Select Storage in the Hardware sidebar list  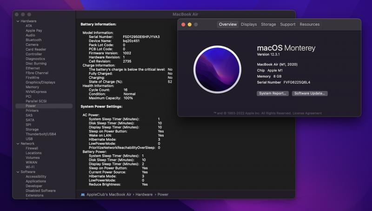[32, 130]
